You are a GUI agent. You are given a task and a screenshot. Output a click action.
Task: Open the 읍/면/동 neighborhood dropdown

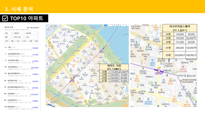tap(32, 33)
